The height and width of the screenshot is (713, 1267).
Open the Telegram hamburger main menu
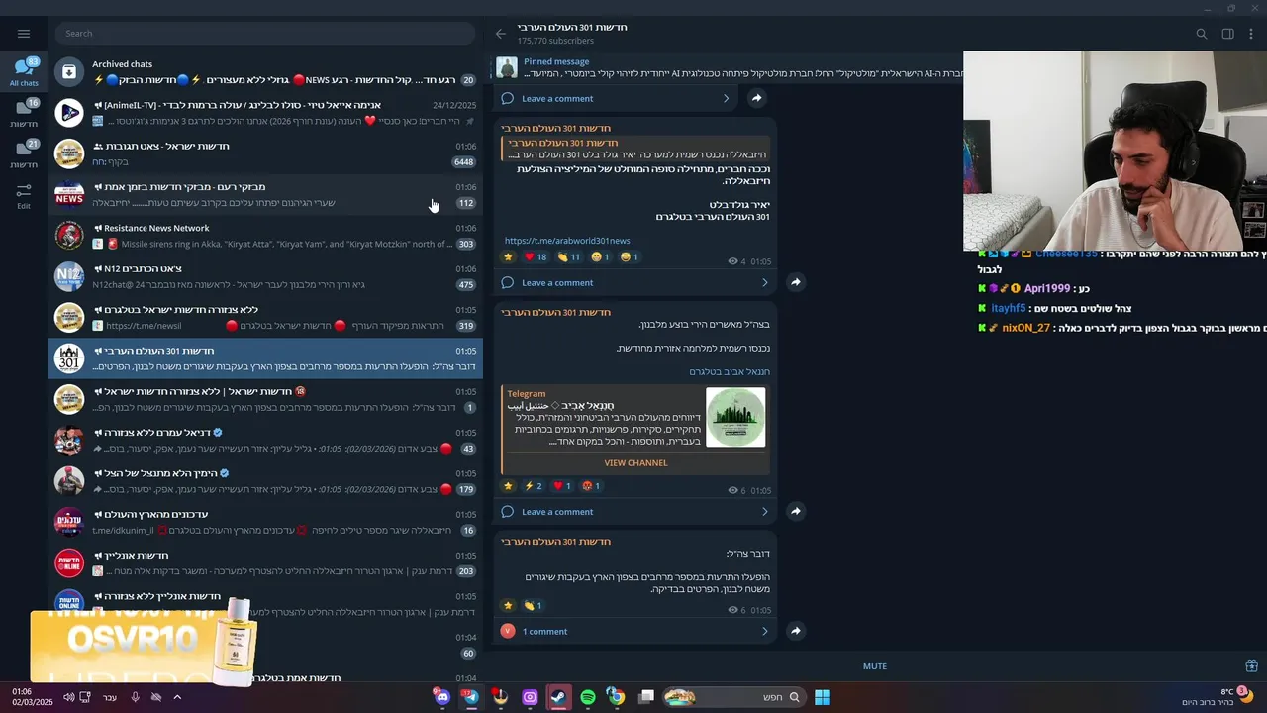point(24,34)
